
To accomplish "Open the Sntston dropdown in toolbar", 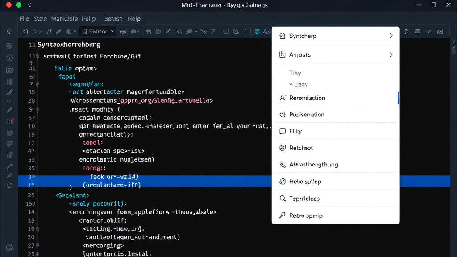I will pos(98,32).
